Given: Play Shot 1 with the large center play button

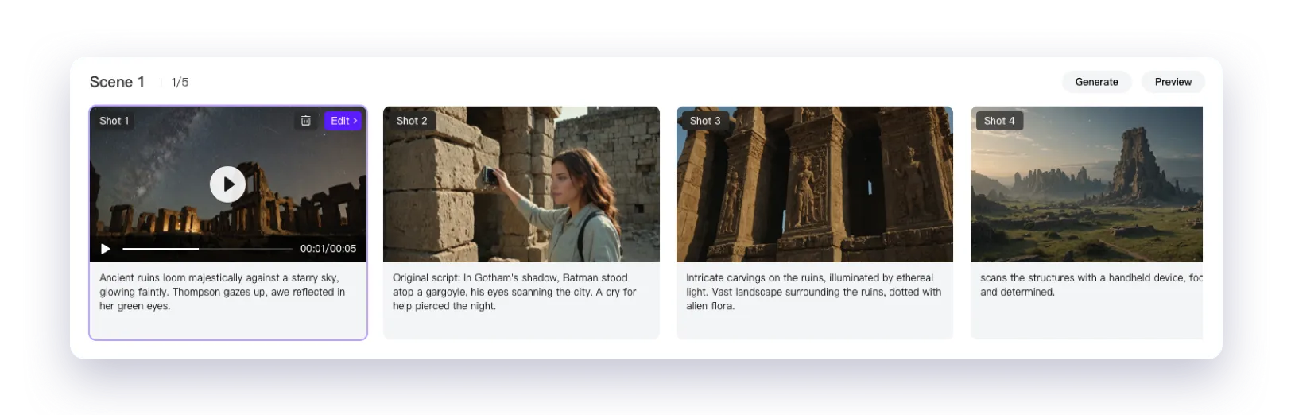Looking at the screenshot, I should (x=227, y=184).
